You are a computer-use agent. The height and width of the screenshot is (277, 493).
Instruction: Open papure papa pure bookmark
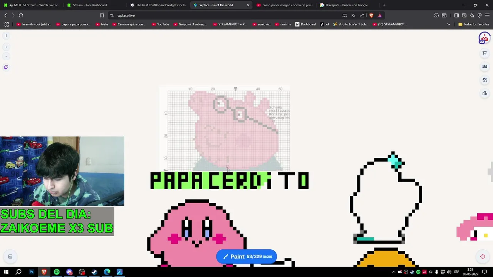(x=73, y=24)
